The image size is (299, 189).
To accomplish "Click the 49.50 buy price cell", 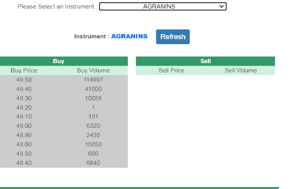I will [x=24, y=80].
